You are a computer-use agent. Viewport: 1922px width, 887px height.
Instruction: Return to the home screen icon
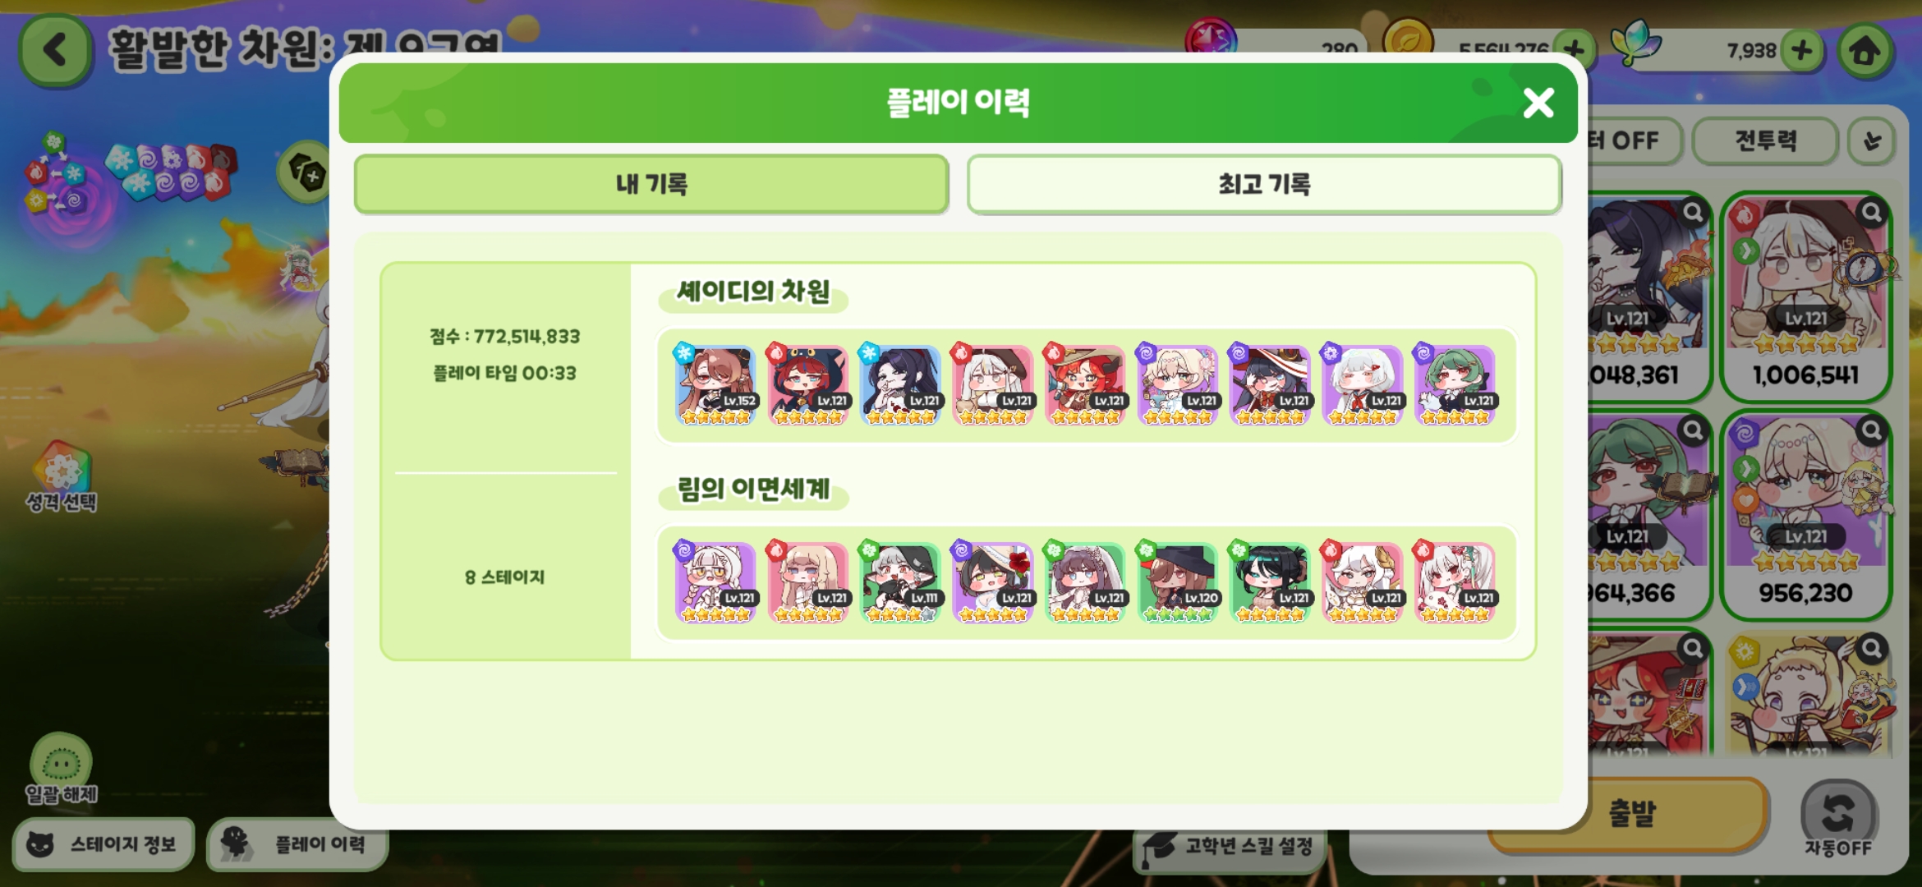1865,50
